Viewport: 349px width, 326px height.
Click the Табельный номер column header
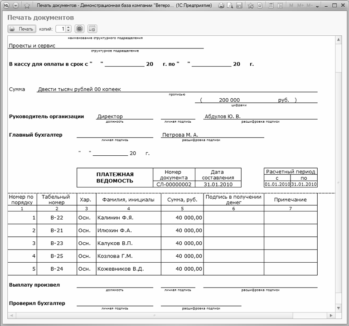(x=57, y=200)
